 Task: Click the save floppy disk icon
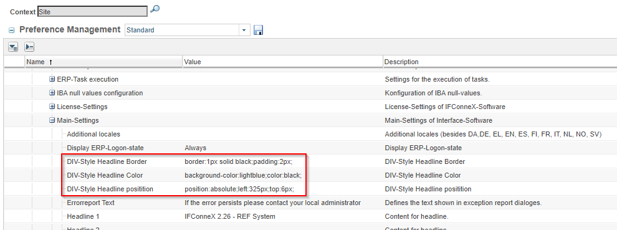tap(258, 30)
